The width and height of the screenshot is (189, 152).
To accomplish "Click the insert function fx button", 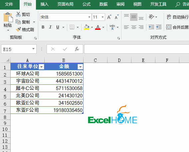I will pyautogui.click(x=77, y=49).
